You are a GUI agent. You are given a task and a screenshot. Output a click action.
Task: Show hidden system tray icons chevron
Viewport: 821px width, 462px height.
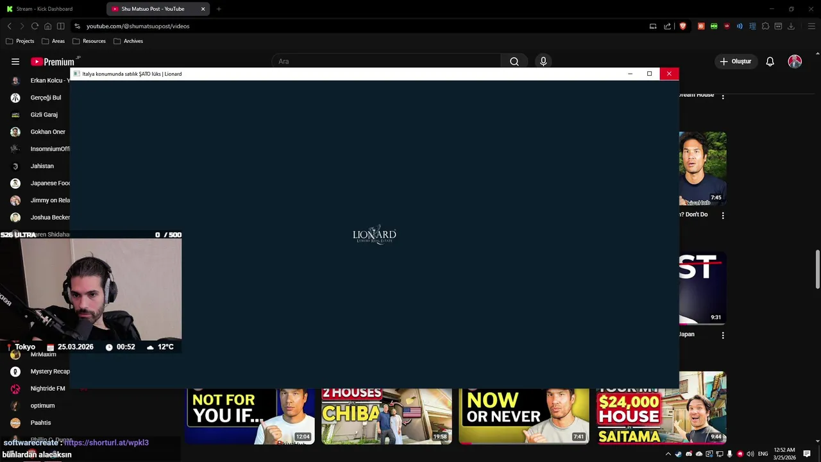coord(668,454)
